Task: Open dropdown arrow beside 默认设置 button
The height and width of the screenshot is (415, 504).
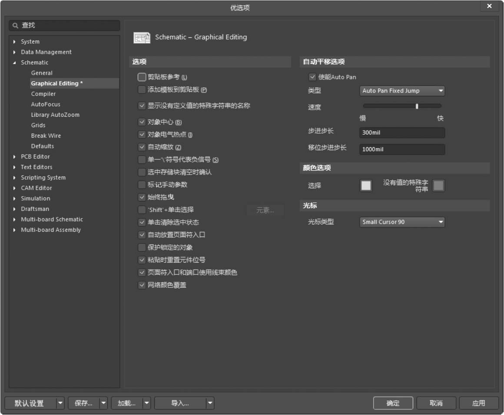Action: (x=60, y=403)
